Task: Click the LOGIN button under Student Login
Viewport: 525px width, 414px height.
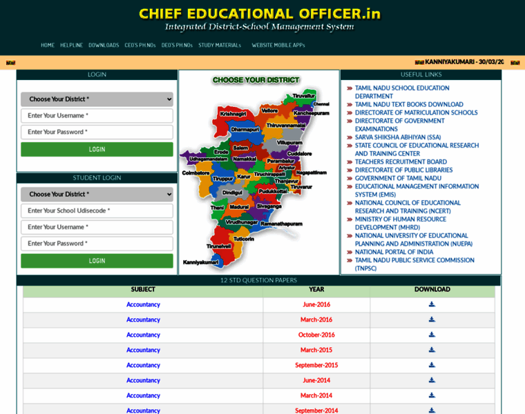Action: pyautogui.click(x=97, y=261)
